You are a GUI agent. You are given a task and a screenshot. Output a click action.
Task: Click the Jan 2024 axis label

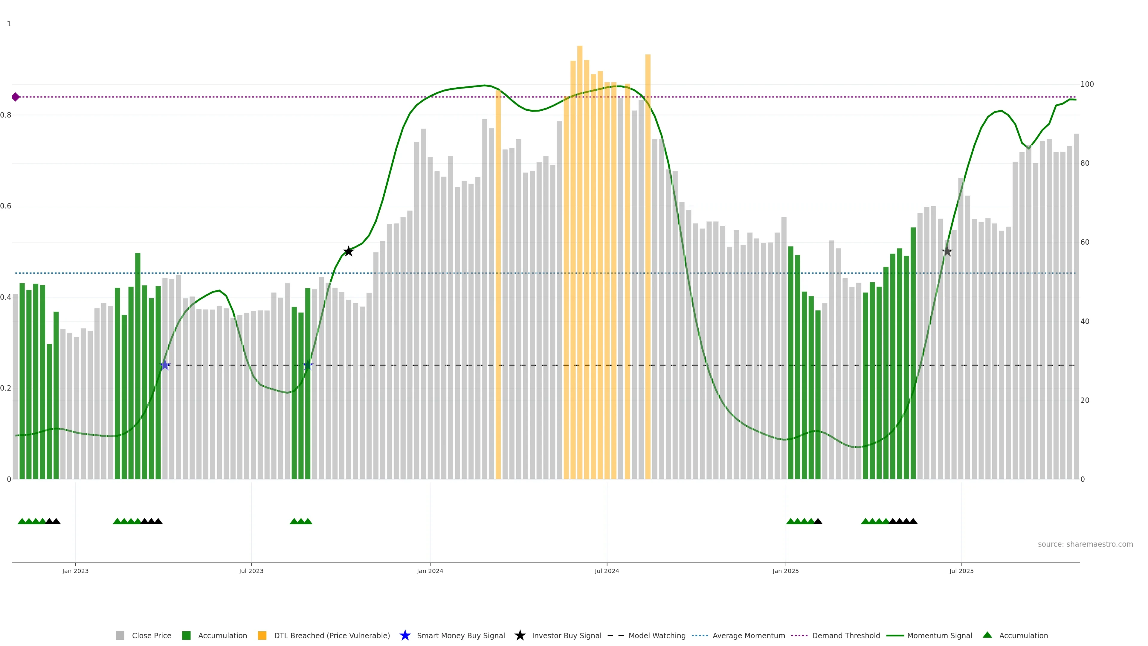coord(430,571)
